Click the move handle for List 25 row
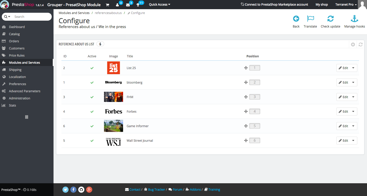The width and height of the screenshot is (367, 196). coord(246,68)
